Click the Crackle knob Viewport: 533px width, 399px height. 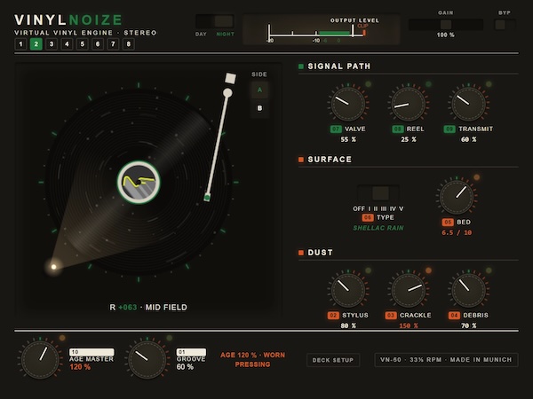pyautogui.click(x=409, y=291)
